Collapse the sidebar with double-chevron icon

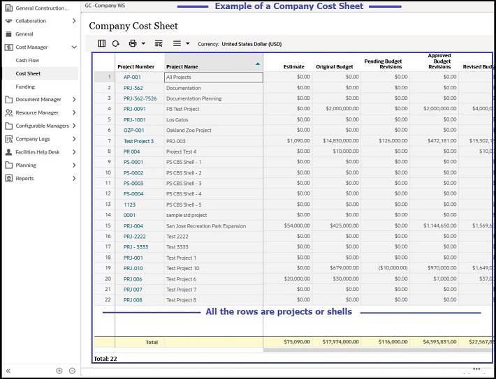[x=8, y=371]
